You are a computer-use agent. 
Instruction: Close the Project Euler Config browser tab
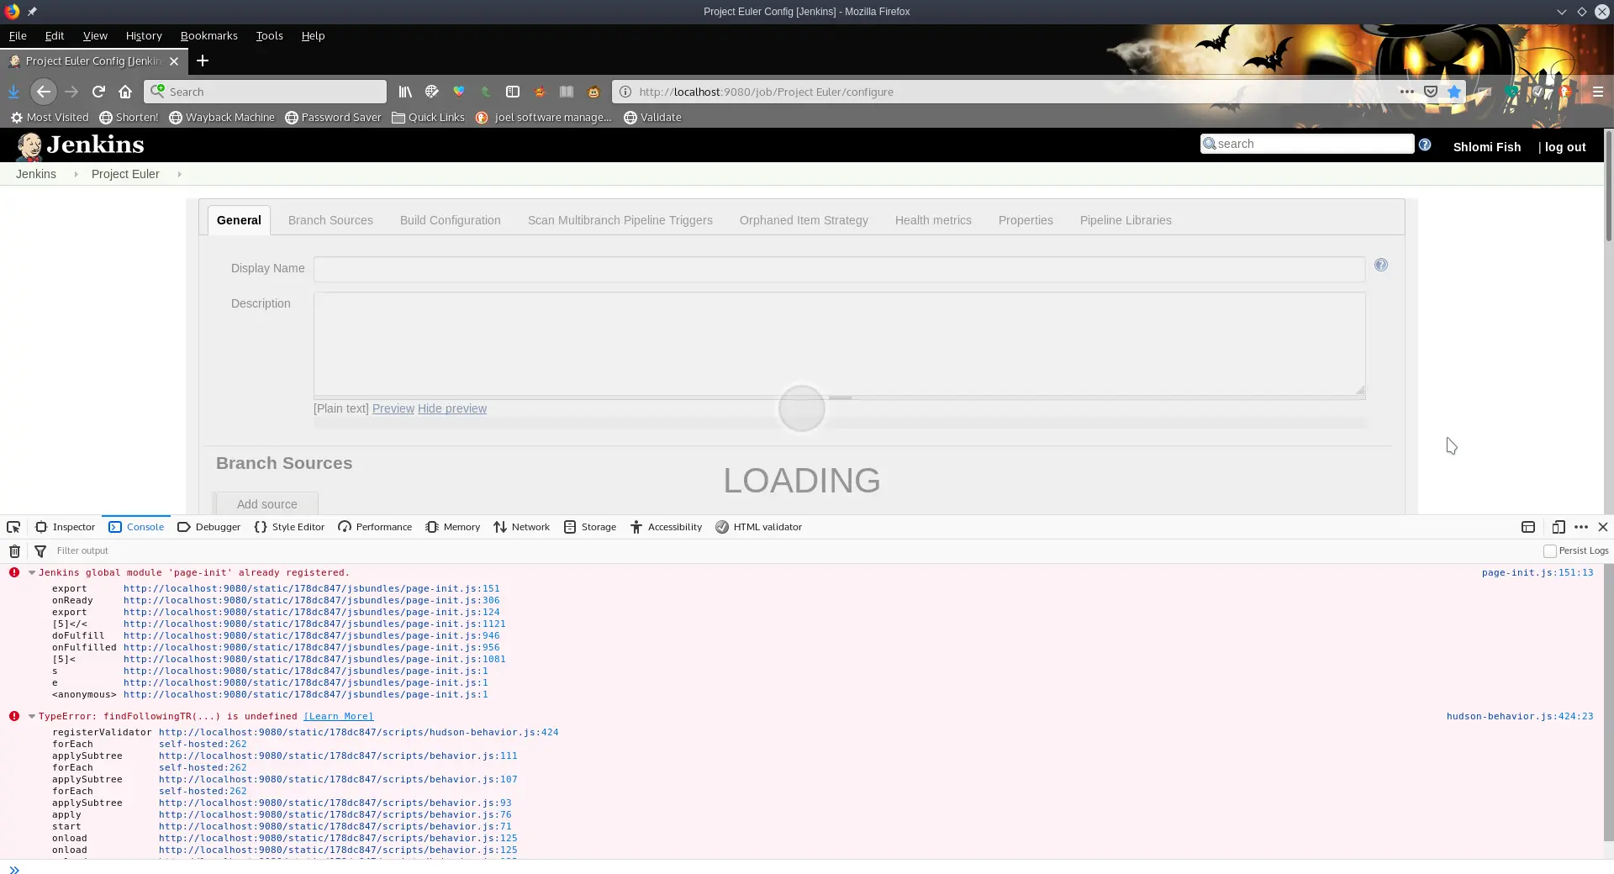174,61
